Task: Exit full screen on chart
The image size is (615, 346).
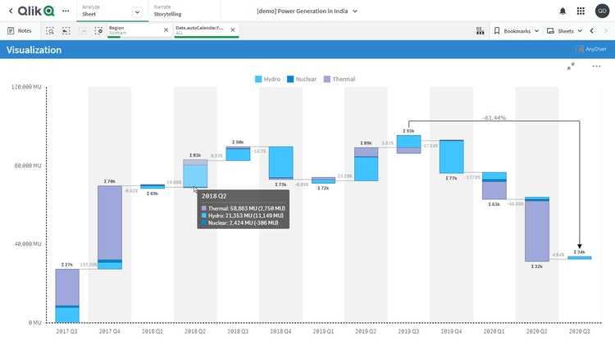Action: click(x=571, y=66)
